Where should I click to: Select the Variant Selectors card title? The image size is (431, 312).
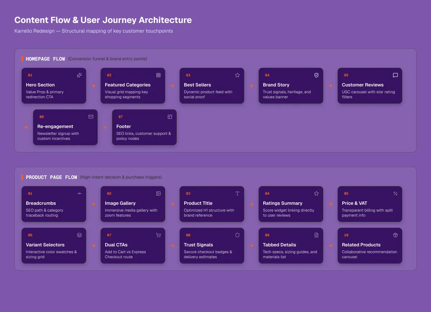point(45,245)
